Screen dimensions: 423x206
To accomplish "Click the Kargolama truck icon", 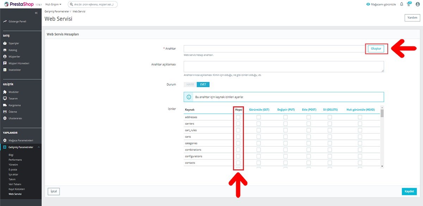I will (x=5, y=105).
